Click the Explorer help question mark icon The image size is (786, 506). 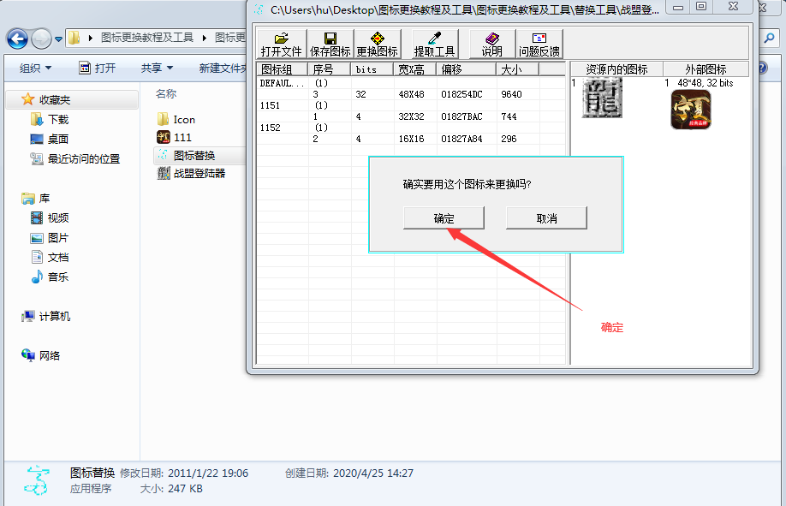[762, 68]
